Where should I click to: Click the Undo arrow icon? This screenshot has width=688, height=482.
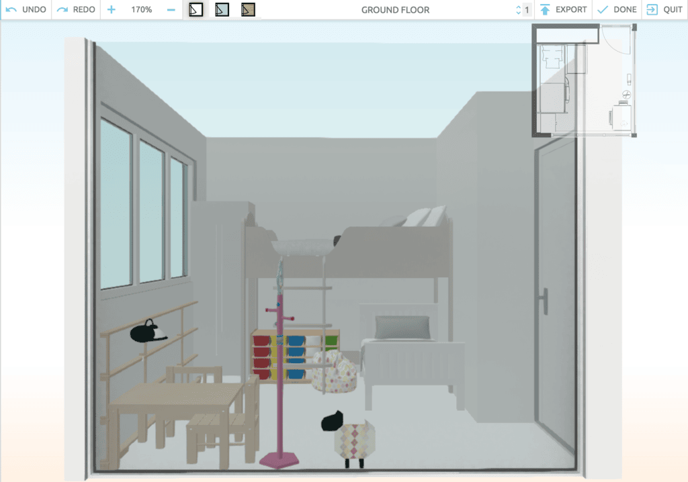click(x=11, y=10)
